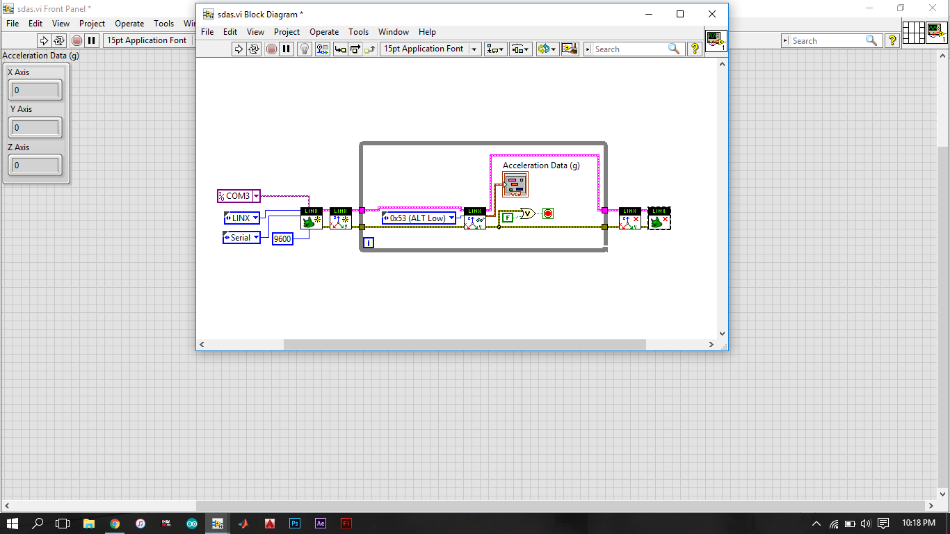Open Reorder dropdown in Block Diagram

(547, 49)
